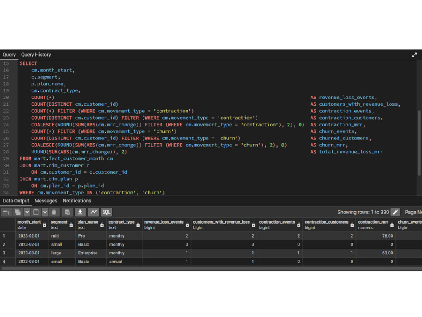Open the Messages tab

click(46, 201)
